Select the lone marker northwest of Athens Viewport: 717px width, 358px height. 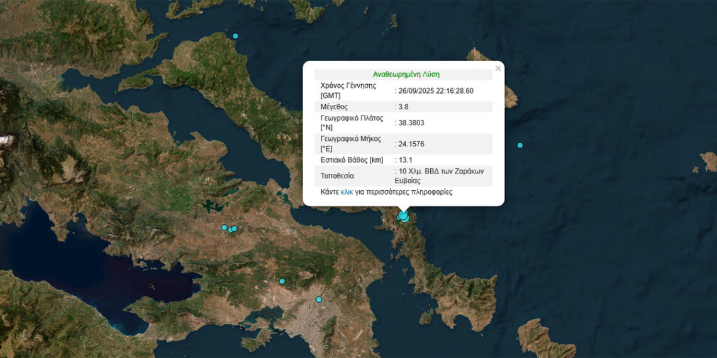pyautogui.click(x=282, y=281)
